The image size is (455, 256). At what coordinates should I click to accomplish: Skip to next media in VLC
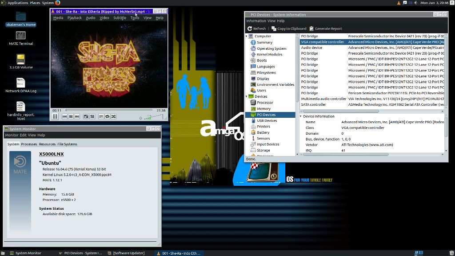[x=77, y=116]
